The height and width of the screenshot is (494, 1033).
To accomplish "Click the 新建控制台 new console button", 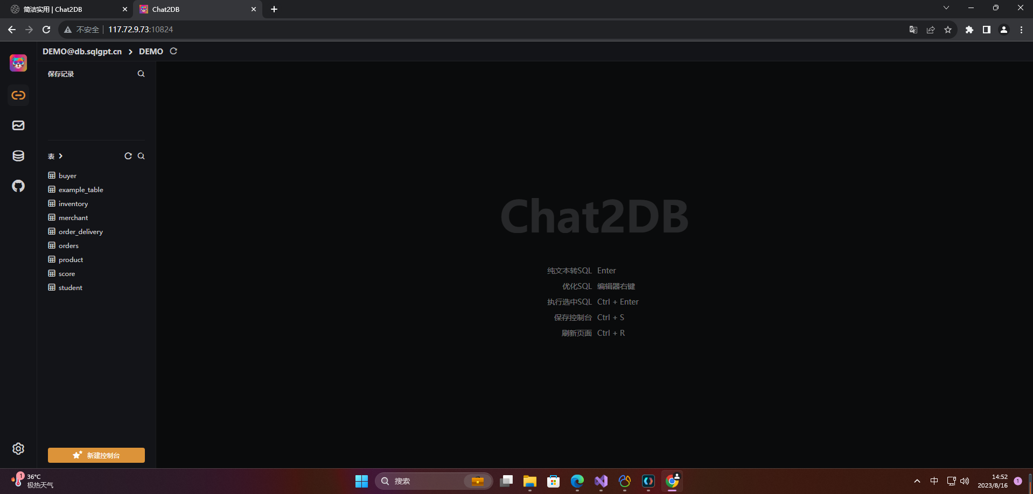I will click(x=96, y=455).
